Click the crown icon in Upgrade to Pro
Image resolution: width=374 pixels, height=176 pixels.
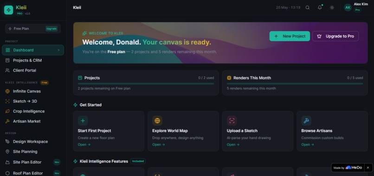319,36
